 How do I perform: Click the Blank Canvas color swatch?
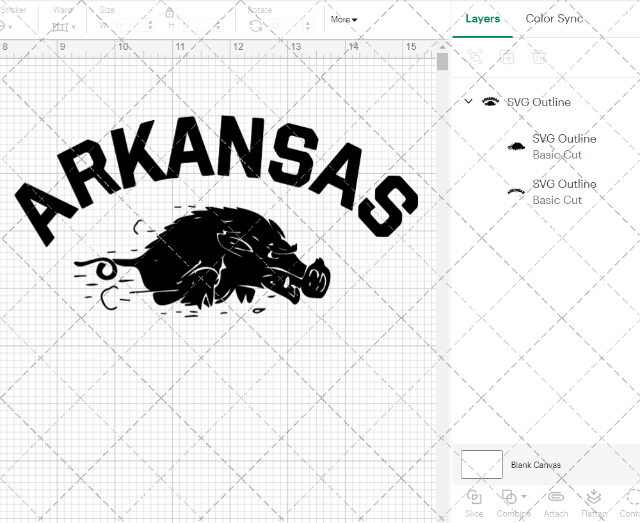[481, 465]
